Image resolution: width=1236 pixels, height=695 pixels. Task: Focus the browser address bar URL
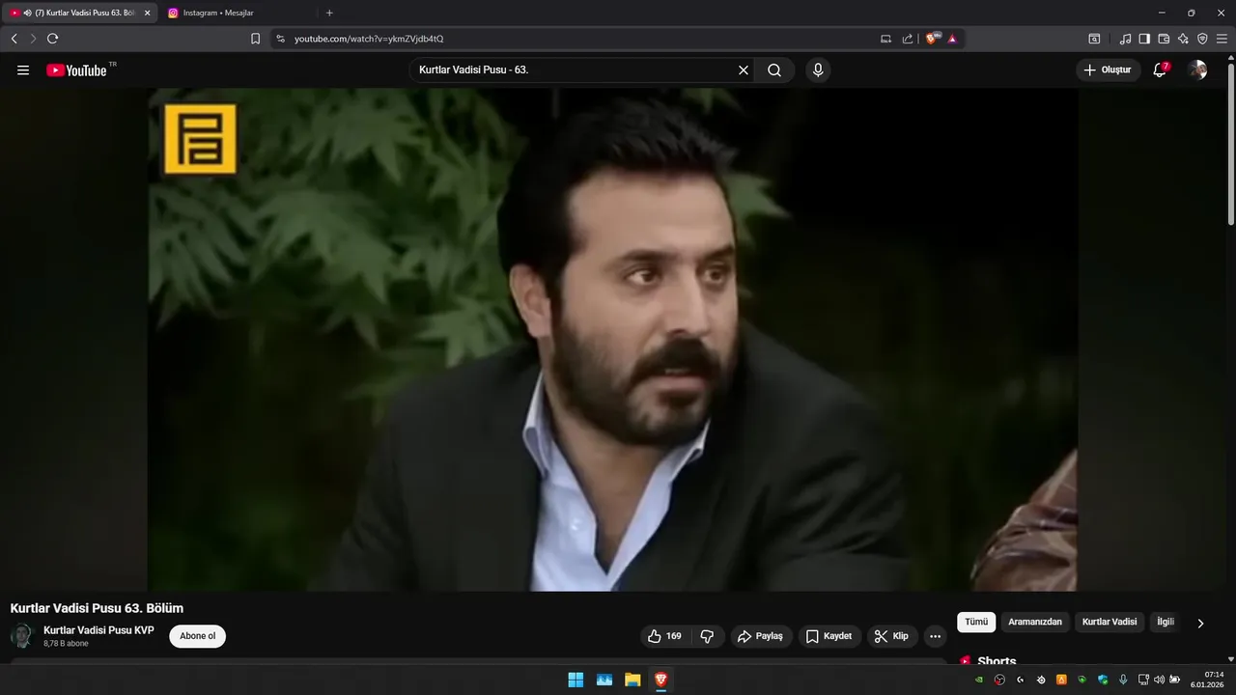pos(369,39)
